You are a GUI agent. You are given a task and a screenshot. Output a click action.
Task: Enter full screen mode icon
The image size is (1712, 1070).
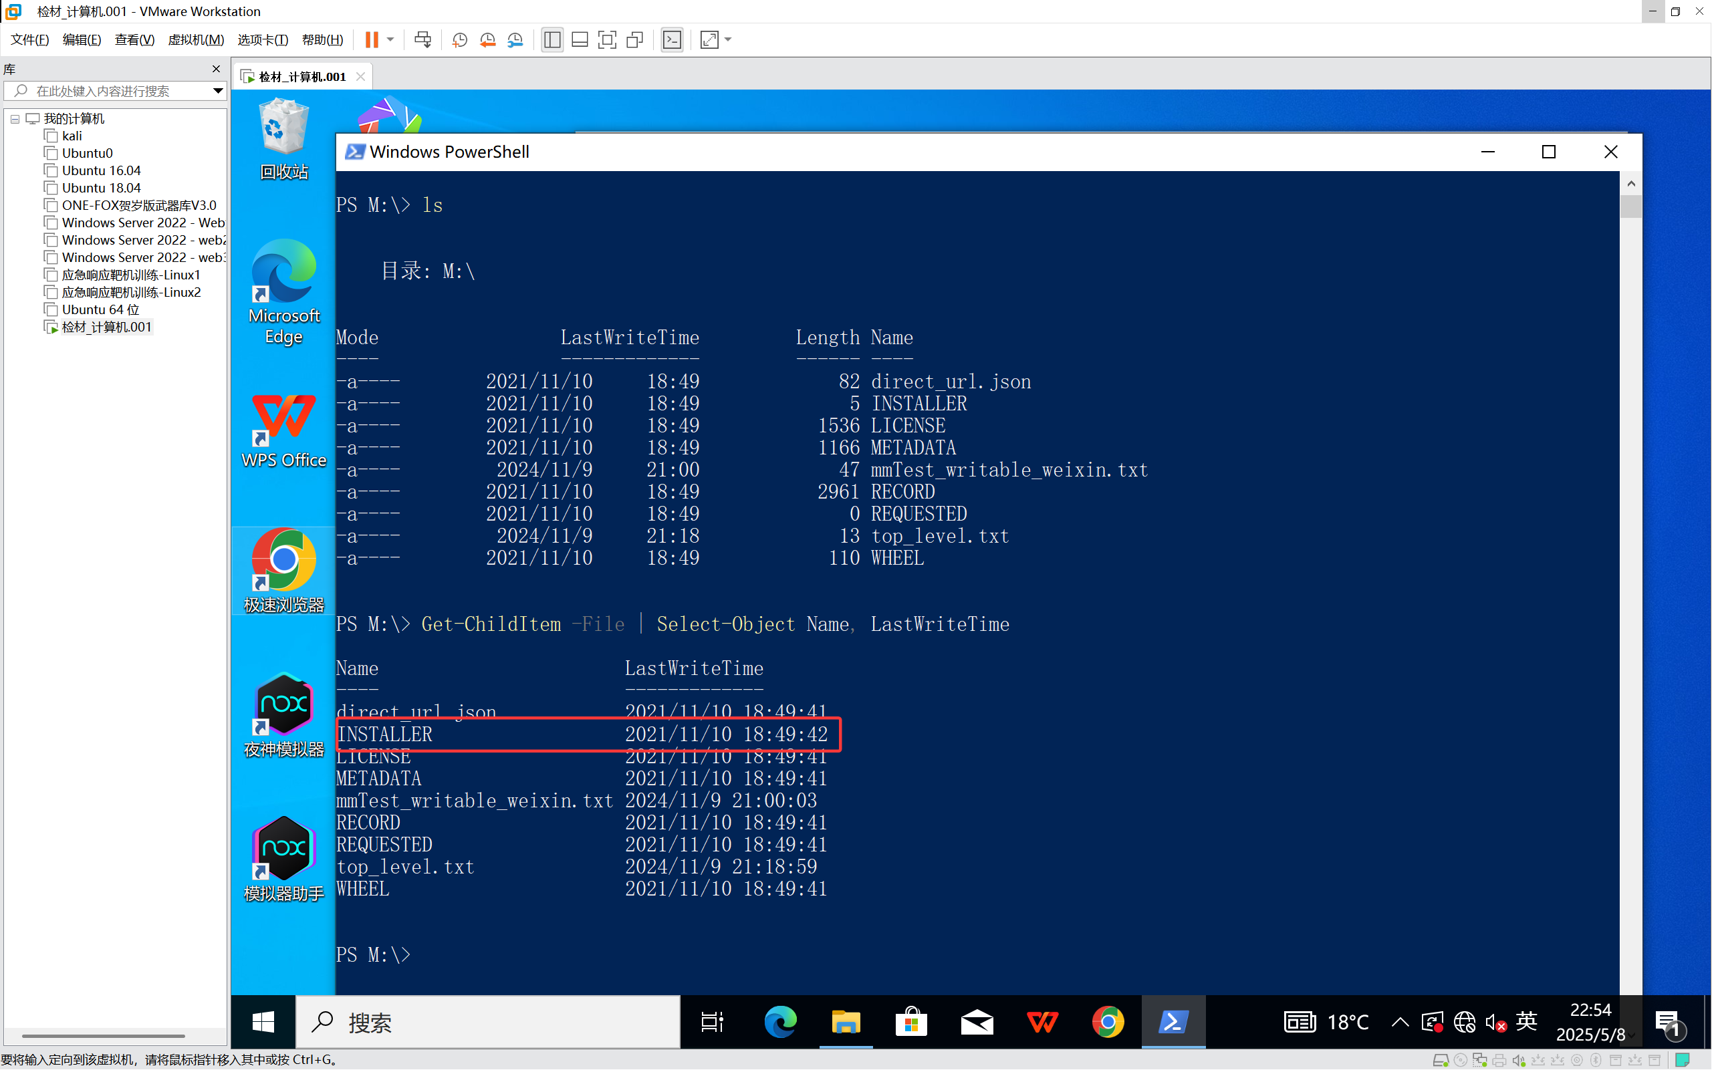tap(606, 39)
